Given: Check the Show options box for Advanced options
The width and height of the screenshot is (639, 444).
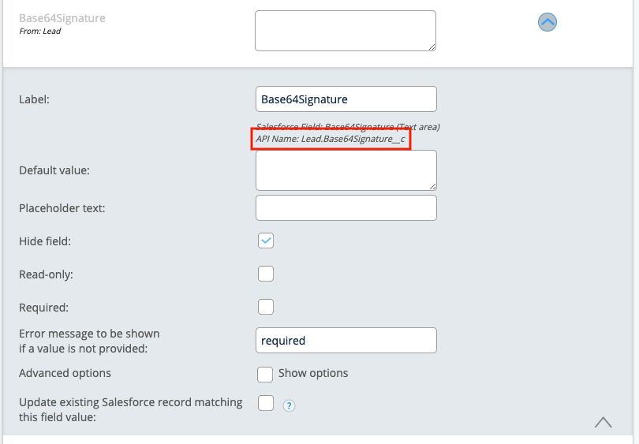Looking at the screenshot, I should point(266,373).
